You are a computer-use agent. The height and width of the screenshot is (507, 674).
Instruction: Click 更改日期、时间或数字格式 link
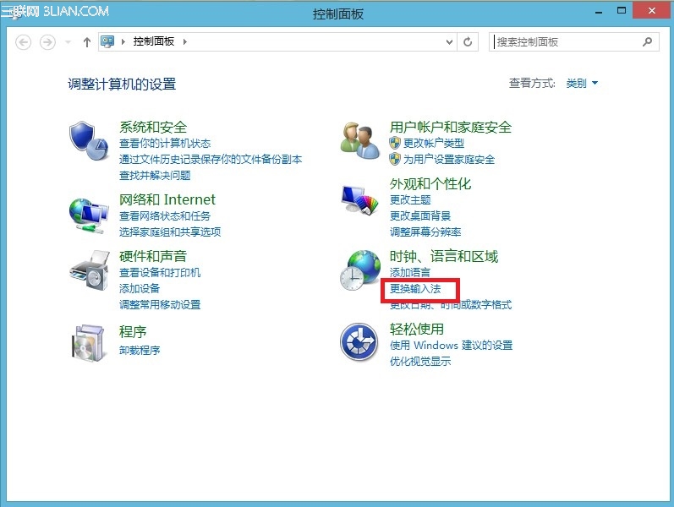pyautogui.click(x=451, y=305)
